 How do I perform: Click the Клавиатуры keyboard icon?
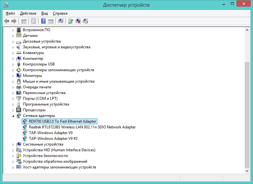(19, 53)
